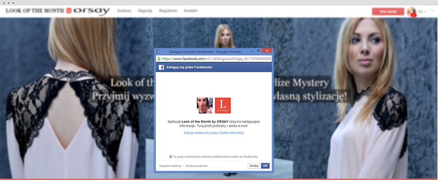The width and height of the screenshot is (438, 180).
Task: Open Nagrody menu item on ORSAY page
Action: point(145,11)
